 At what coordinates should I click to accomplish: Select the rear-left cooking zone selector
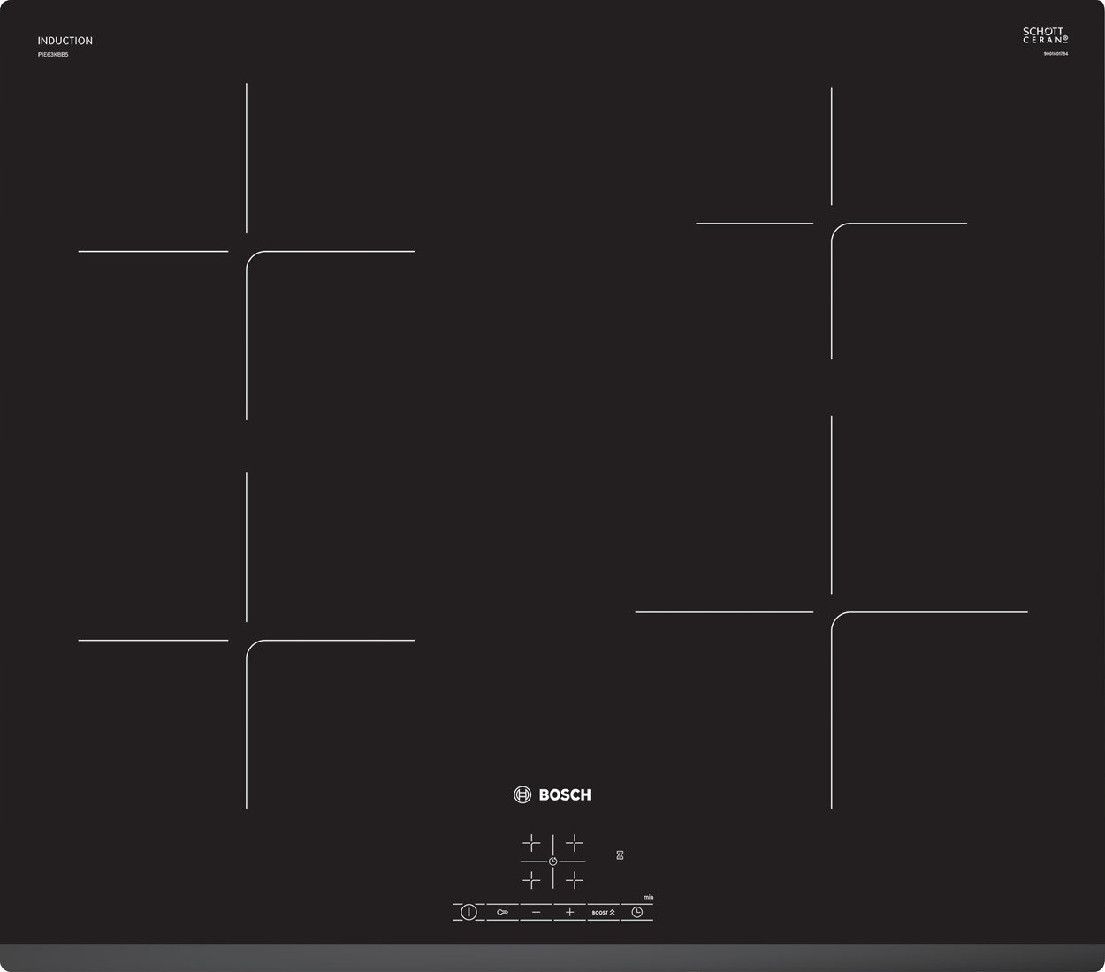coord(531,842)
